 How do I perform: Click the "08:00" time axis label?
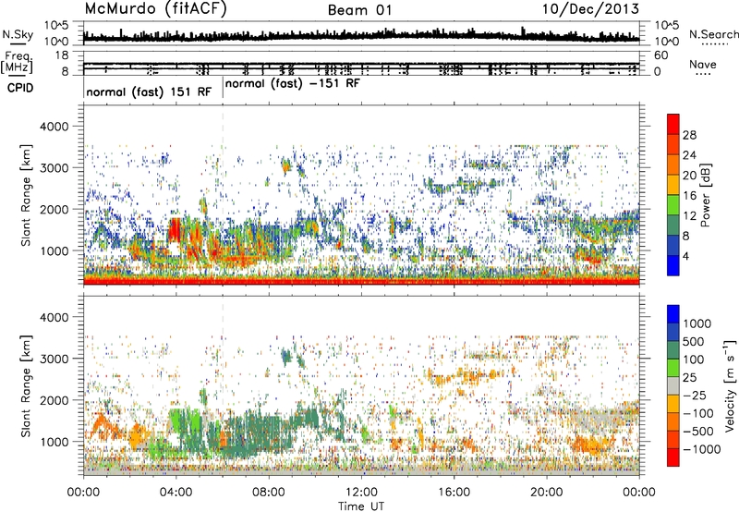coord(268,493)
